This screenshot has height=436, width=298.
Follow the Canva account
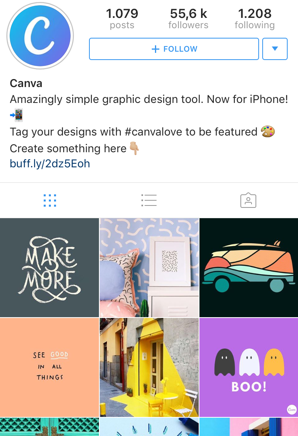[174, 49]
